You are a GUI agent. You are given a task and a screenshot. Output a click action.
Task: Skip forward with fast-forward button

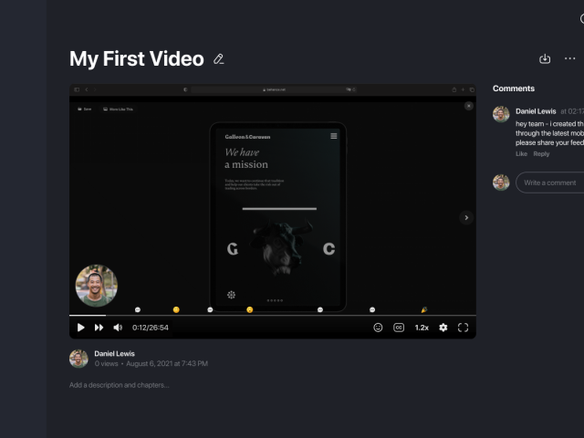[x=99, y=328]
